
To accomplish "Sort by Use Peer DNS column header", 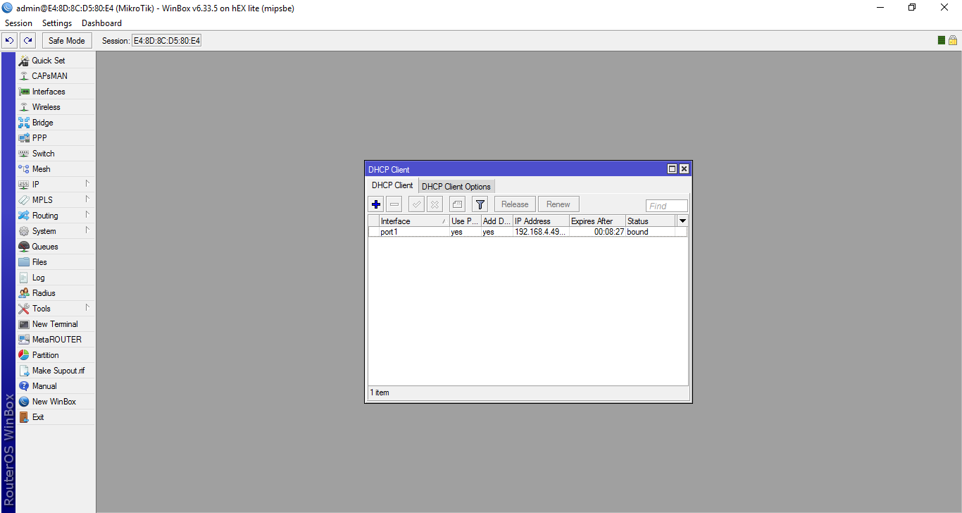I will pyautogui.click(x=465, y=221).
